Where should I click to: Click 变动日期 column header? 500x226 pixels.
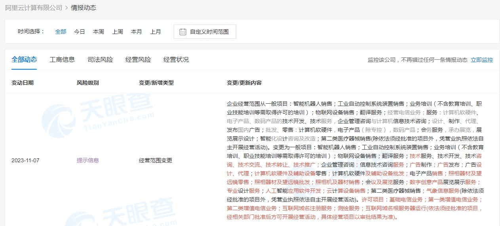pyautogui.click(x=23, y=83)
